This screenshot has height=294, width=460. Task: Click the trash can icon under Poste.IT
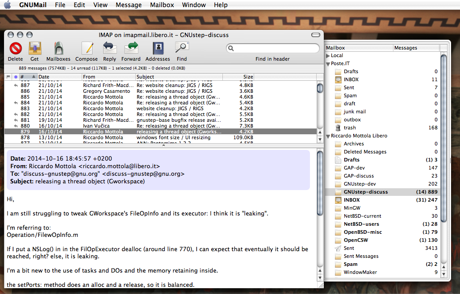338,128
